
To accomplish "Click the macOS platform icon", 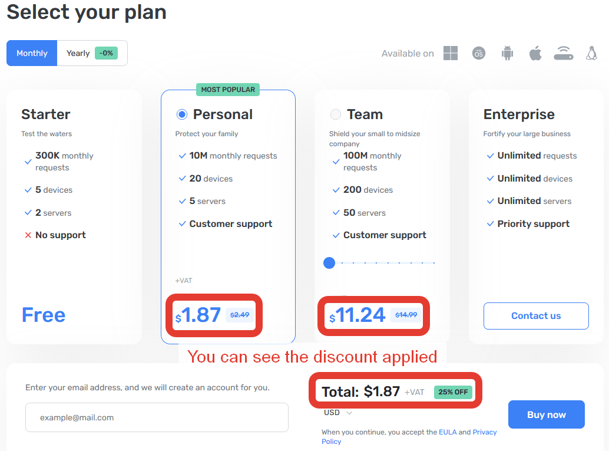I will pos(479,53).
